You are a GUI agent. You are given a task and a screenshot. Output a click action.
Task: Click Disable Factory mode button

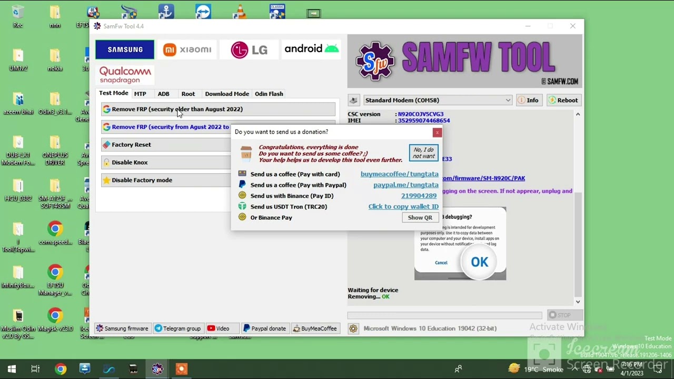(166, 180)
